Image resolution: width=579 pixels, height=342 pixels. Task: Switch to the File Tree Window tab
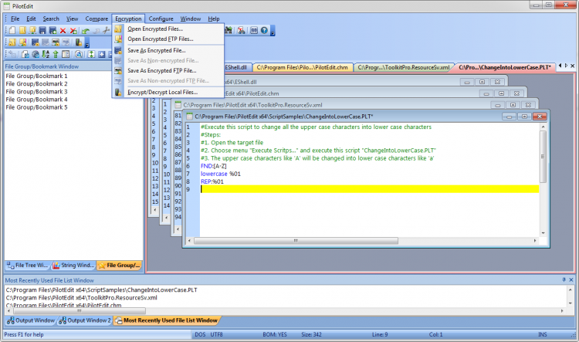click(x=28, y=265)
